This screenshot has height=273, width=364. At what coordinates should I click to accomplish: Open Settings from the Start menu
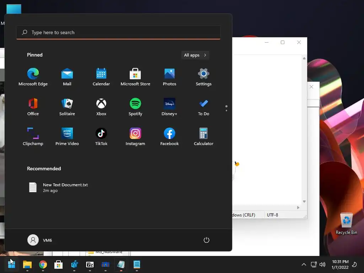pos(204,77)
